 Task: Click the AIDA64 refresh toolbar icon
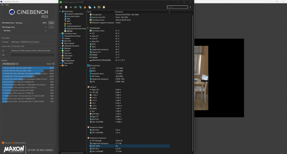[x=62, y=7]
